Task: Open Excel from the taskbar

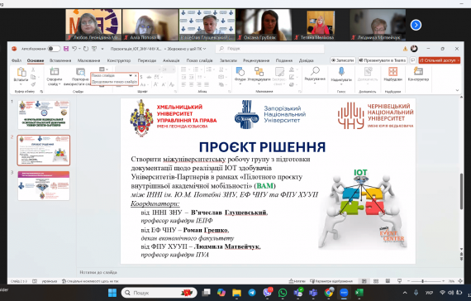Action: pyautogui.click(x=359, y=292)
